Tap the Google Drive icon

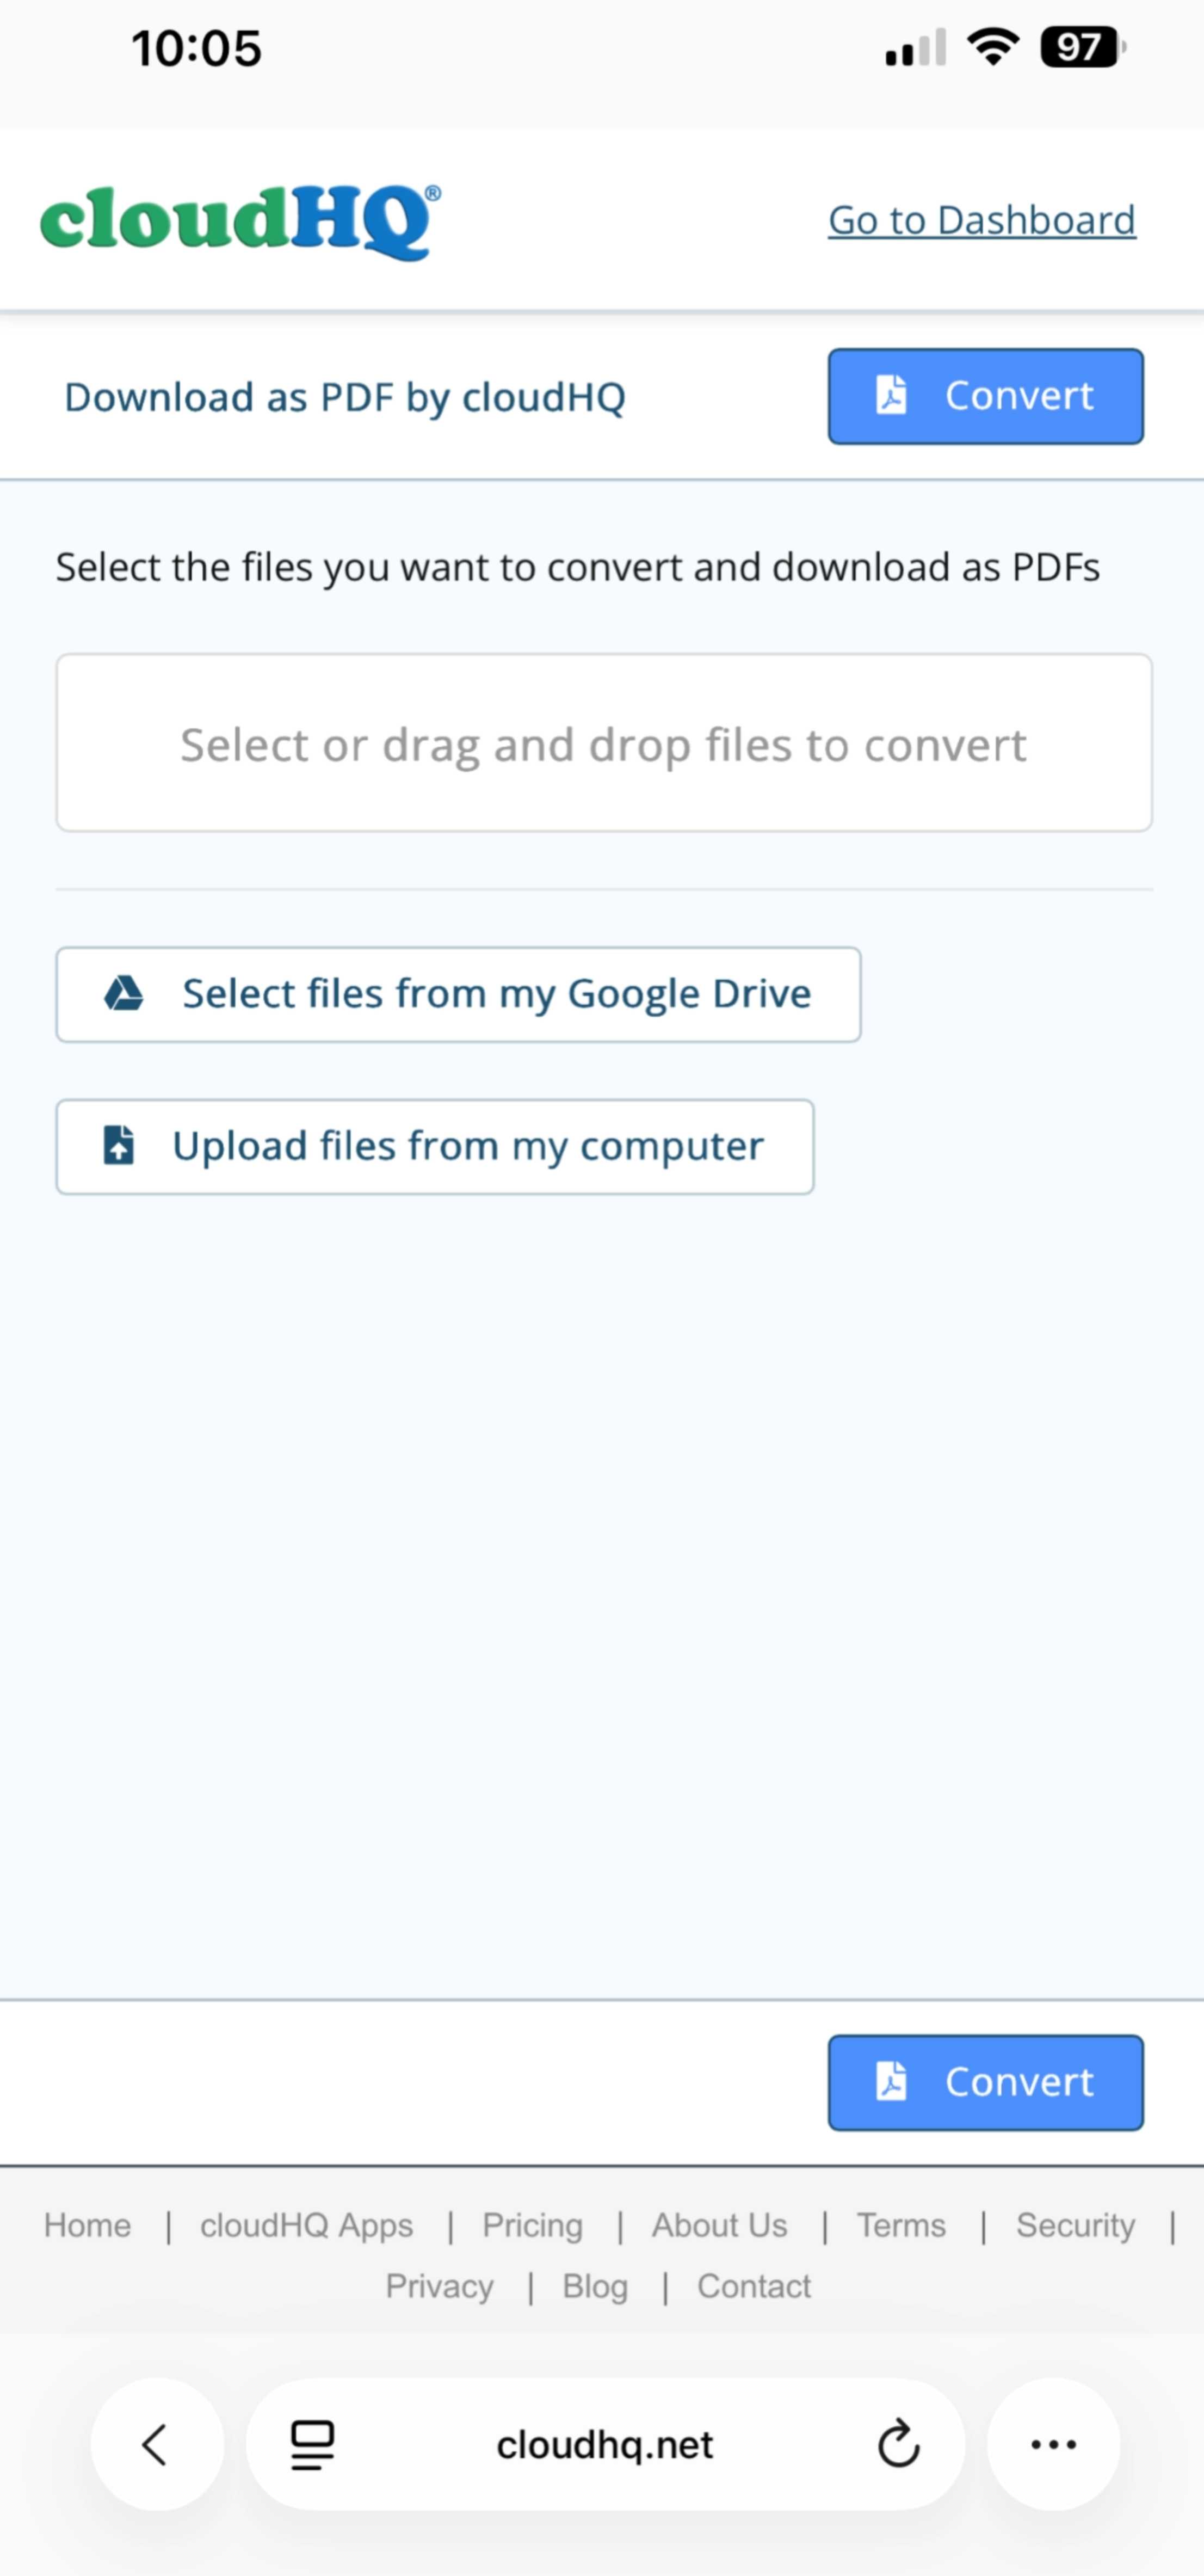click(124, 994)
